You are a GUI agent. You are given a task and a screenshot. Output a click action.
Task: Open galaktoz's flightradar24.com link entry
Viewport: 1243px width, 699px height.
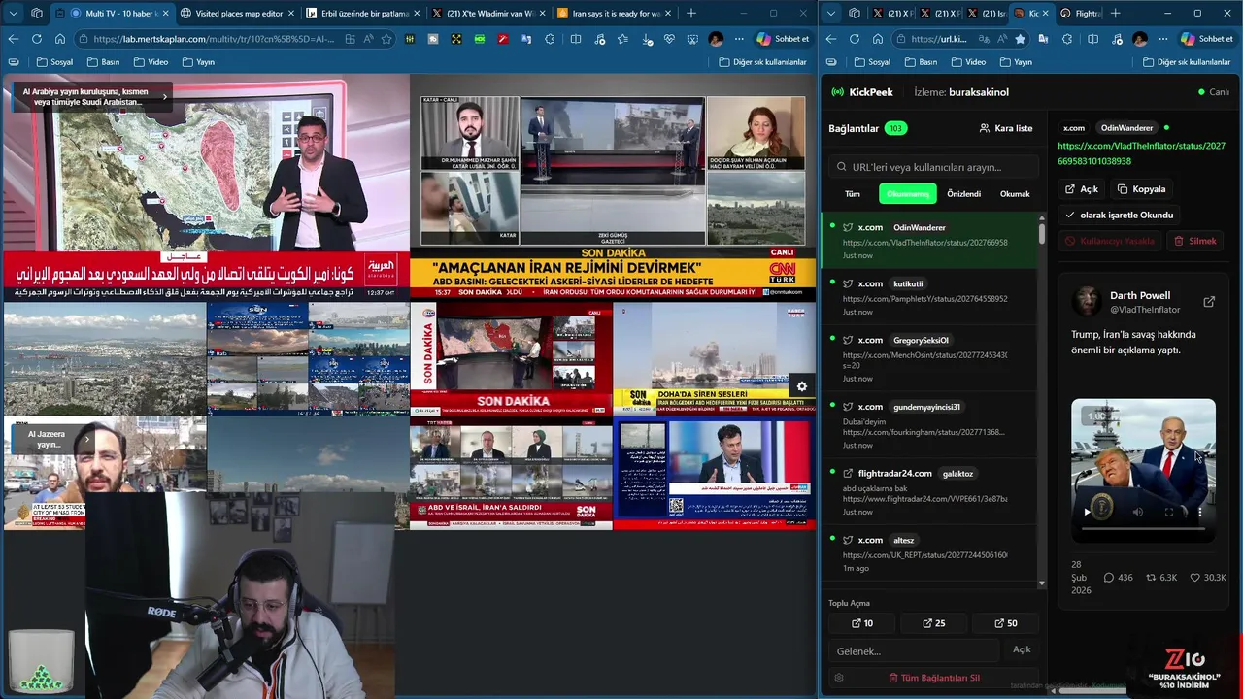click(x=928, y=492)
